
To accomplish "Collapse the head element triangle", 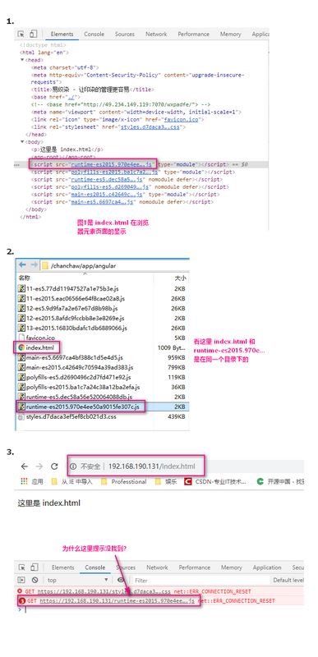I will (x=22, y=60).
